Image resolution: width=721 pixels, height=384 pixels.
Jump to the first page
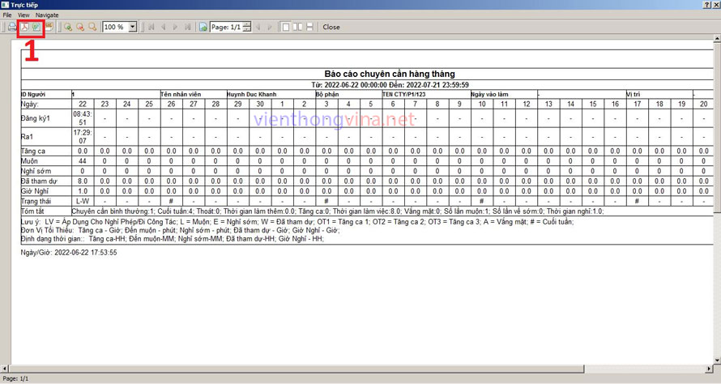coord(151,27)
